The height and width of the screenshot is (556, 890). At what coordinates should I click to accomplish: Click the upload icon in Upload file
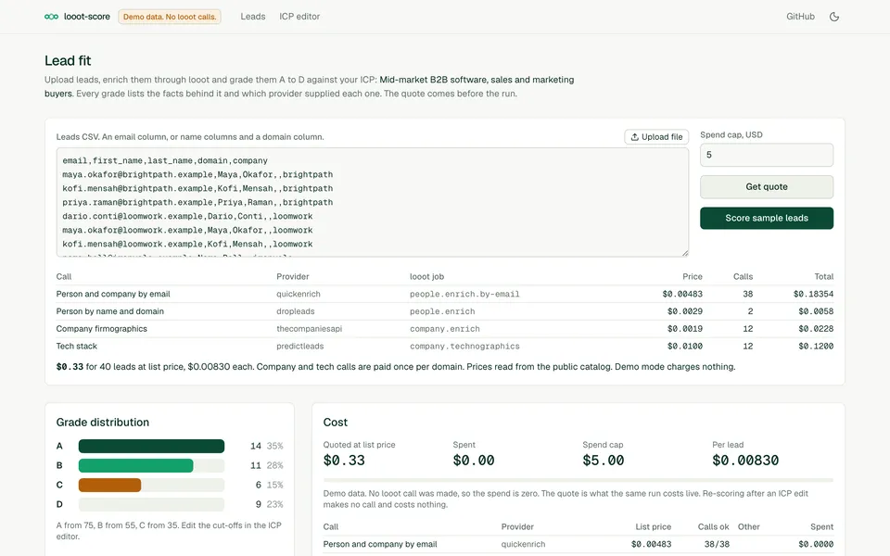tap(634, 137)
